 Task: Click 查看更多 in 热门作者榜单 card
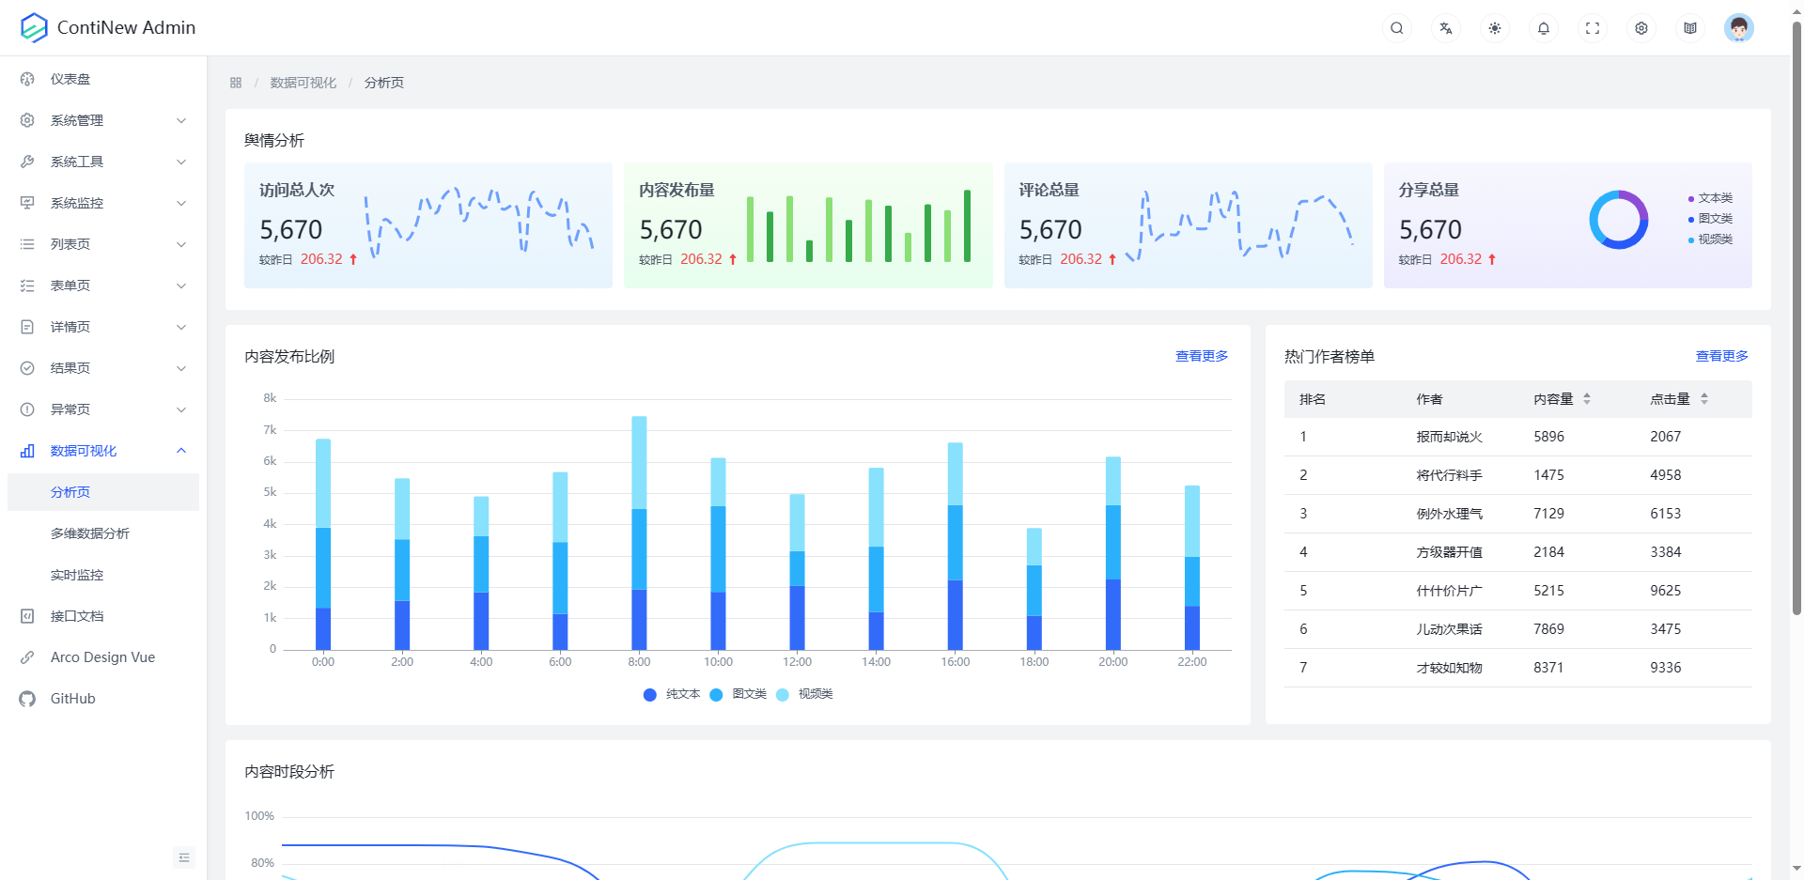1721,356
